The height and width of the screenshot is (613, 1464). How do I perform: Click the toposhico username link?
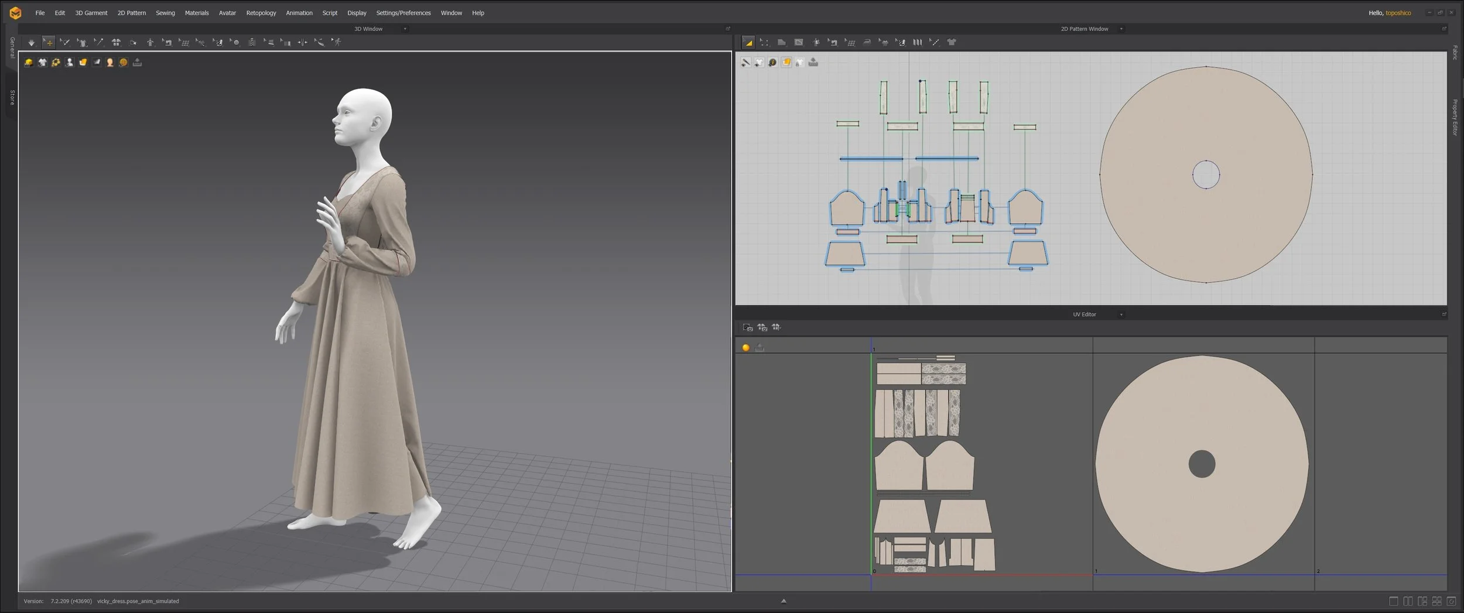pos(1398,13)
